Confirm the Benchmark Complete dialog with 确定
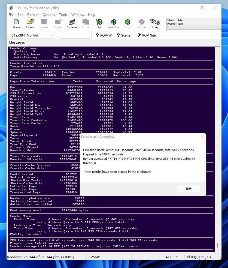 click(189, 189)
